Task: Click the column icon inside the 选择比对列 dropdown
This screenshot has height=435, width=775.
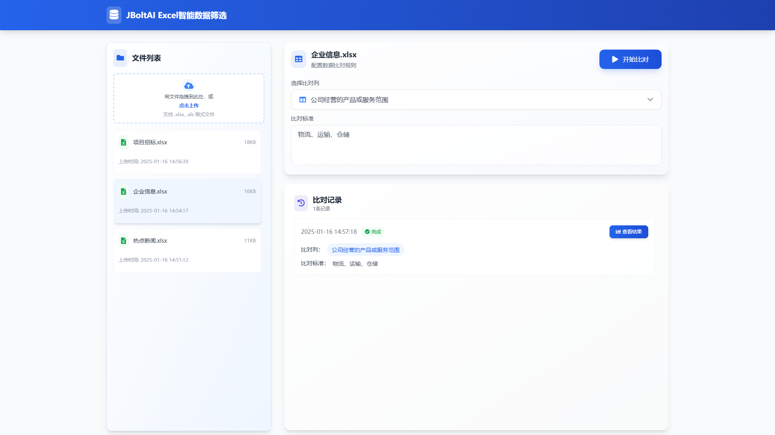Action: pyautogui.click(x=302, y=100)
